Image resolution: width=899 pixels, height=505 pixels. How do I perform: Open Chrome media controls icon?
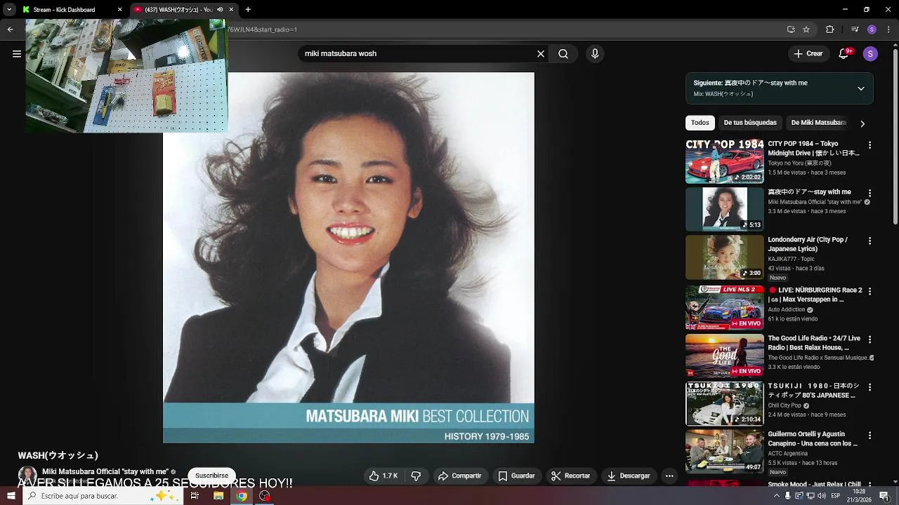coord(855,29)
